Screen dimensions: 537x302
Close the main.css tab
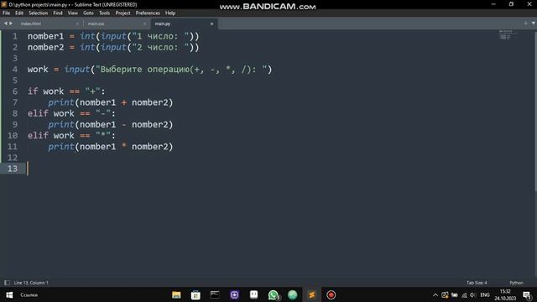point(144,23)
